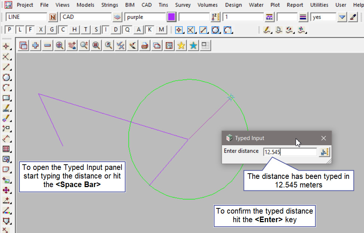Image resolution: width=364 pixels, height=233 pixels.
Task: Select the CAD circle tool in sidebar
Action: click(6, 78)
